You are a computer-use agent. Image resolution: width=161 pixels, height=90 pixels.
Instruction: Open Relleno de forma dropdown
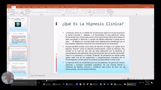coord(101,9)
